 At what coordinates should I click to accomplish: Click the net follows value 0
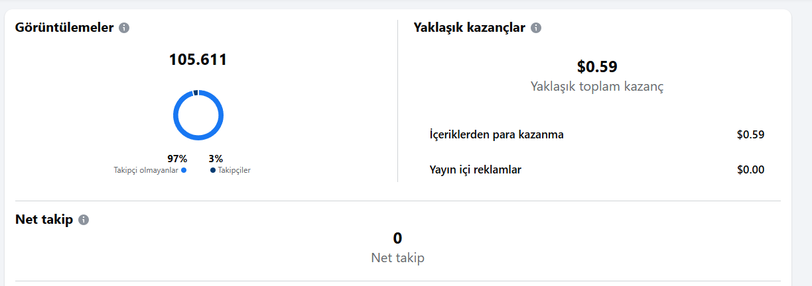pyautogui.click(x=397, y=238)
